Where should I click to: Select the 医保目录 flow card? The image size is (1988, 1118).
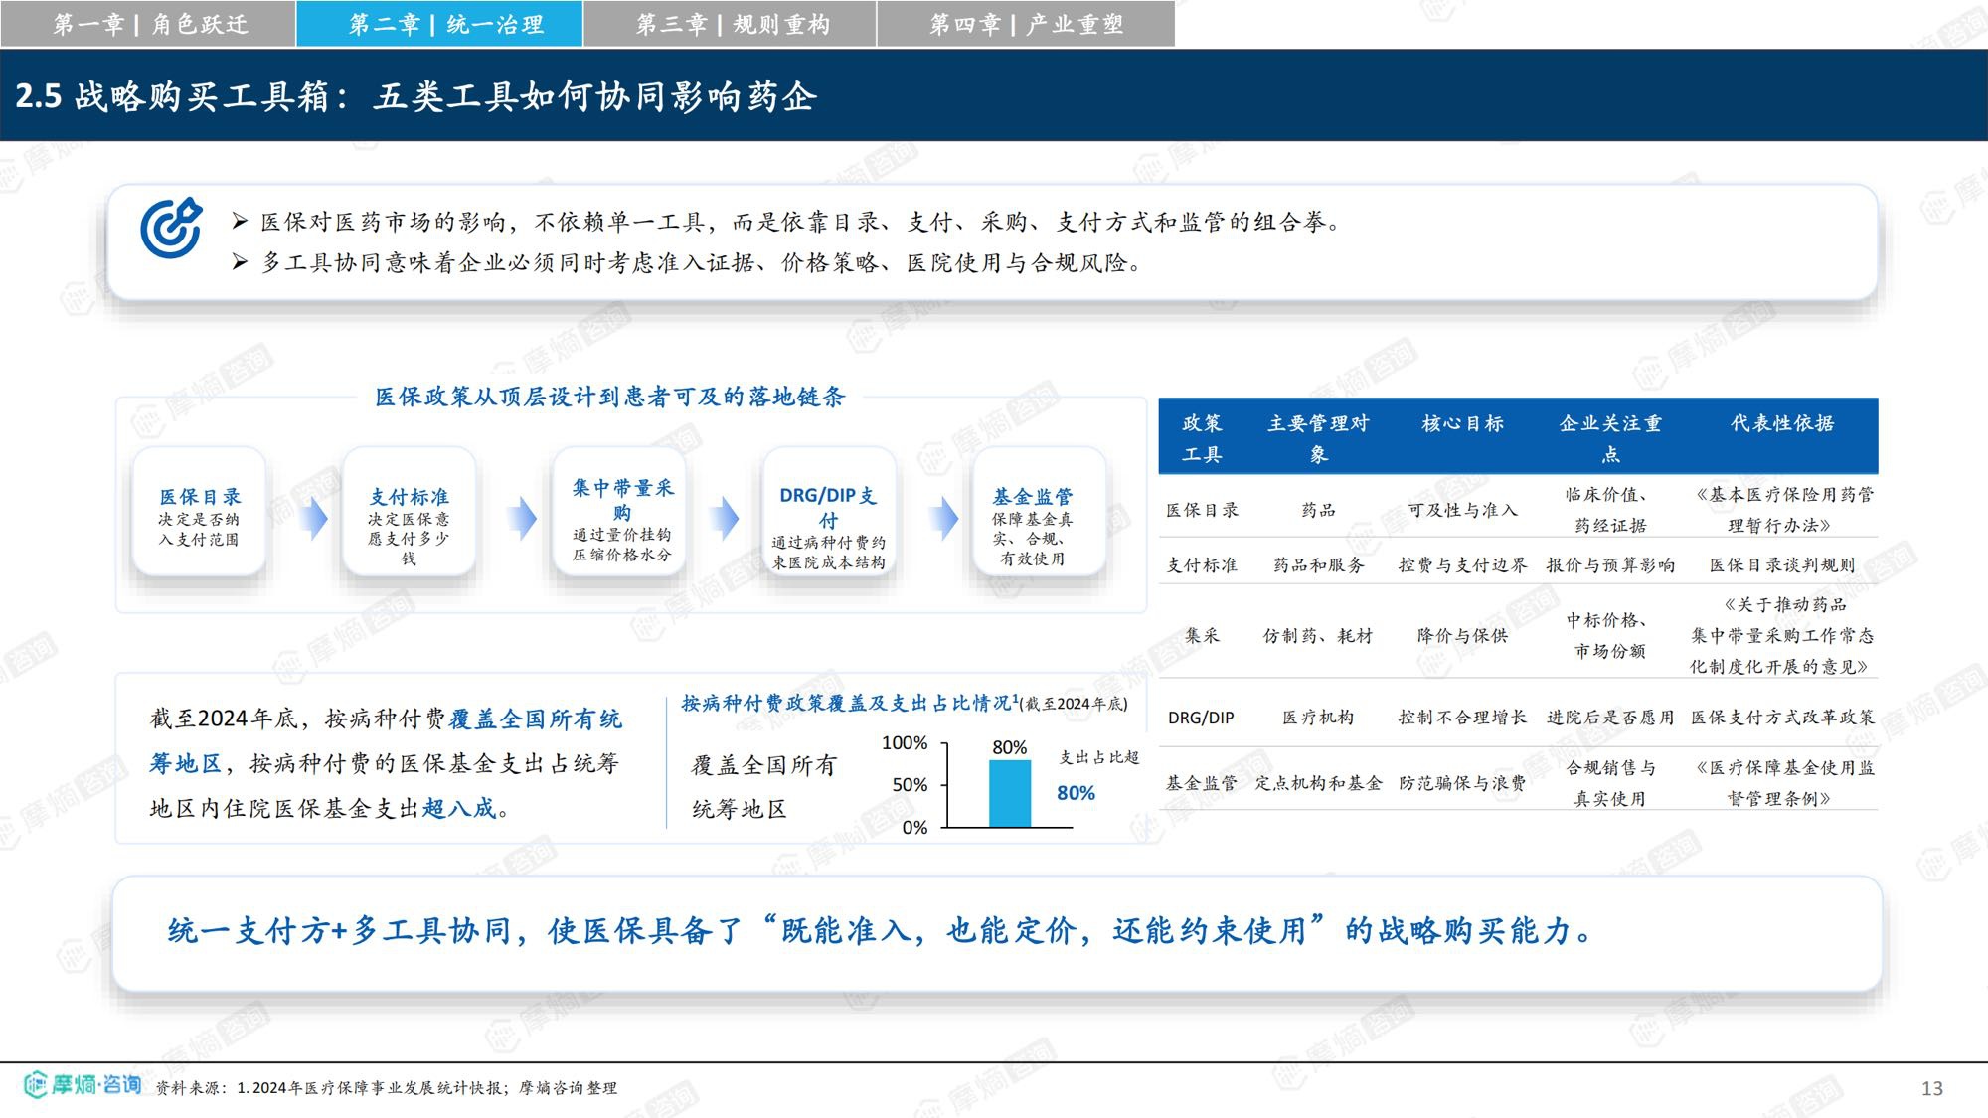199,513
